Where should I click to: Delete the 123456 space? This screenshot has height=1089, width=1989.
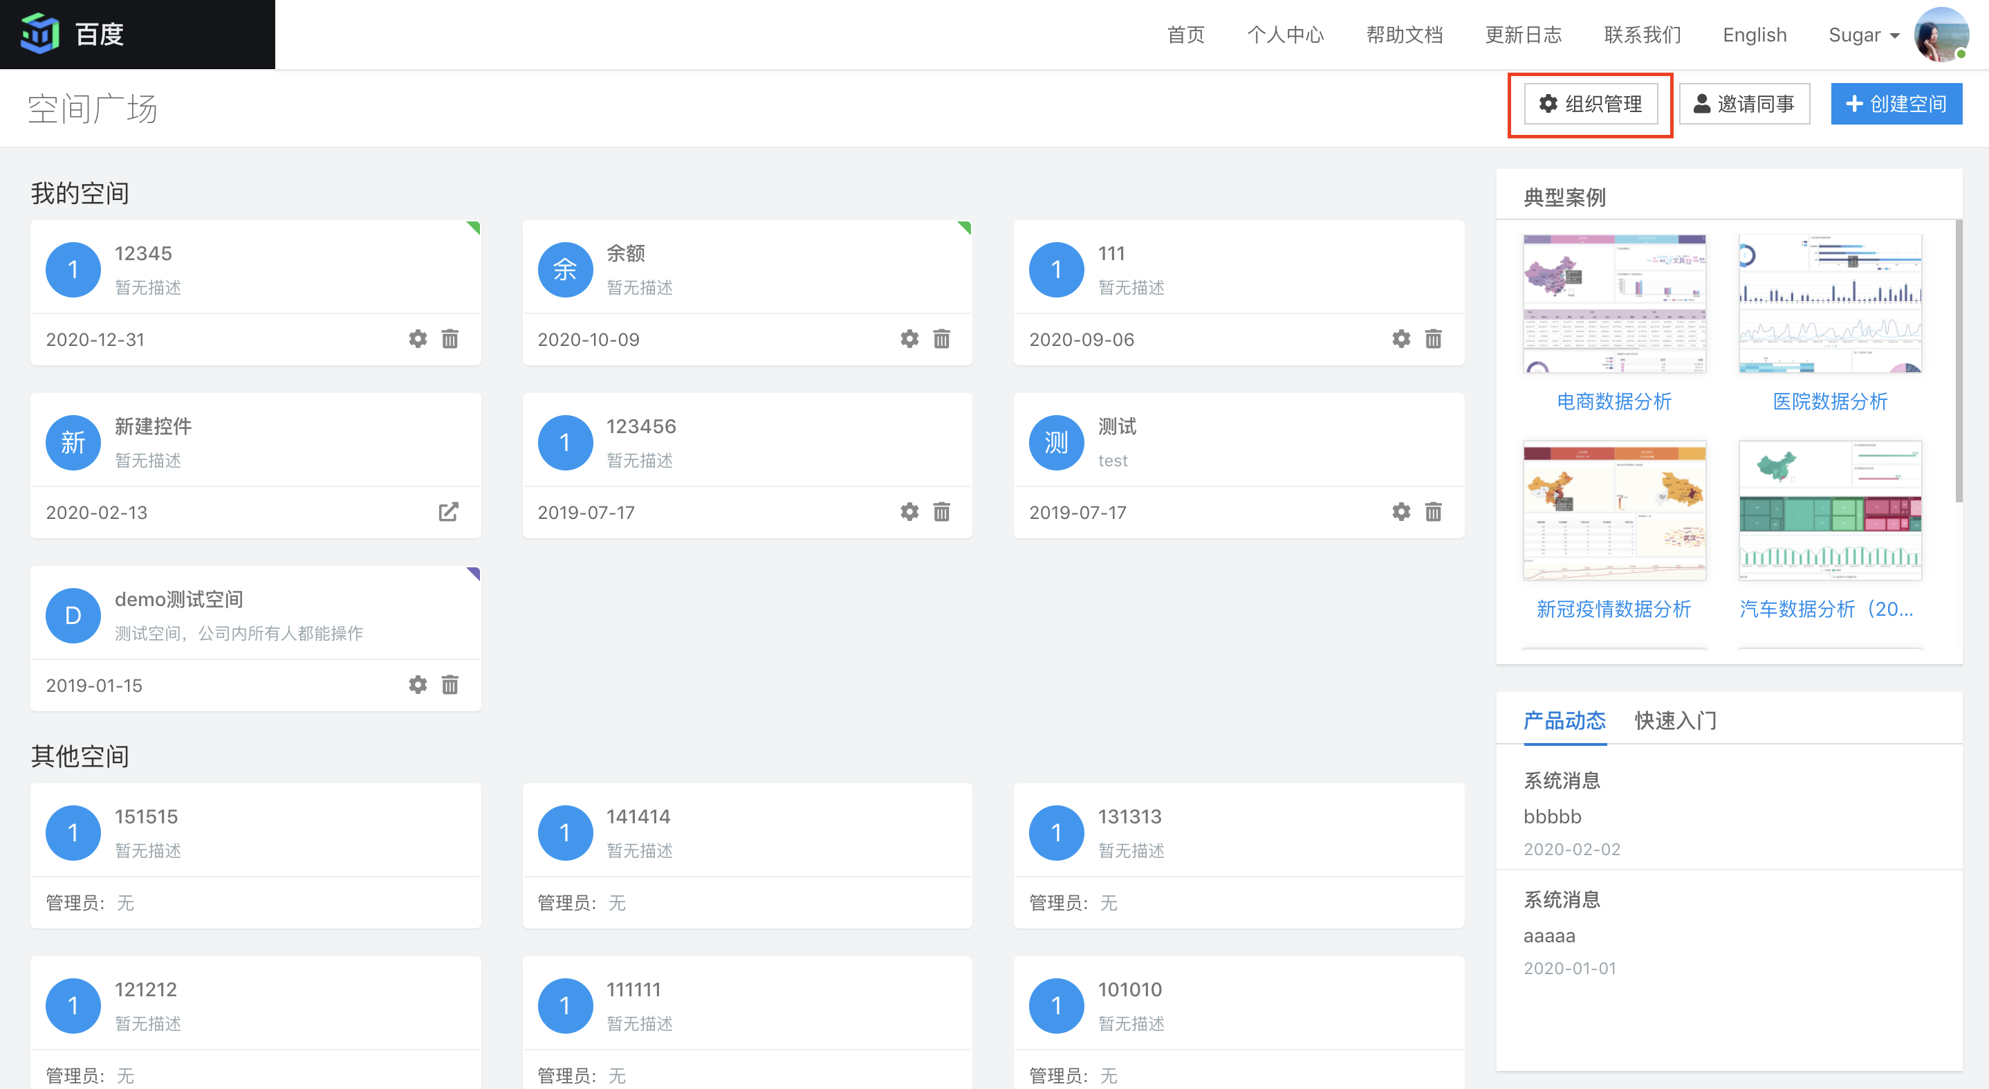tap(942, 512)
